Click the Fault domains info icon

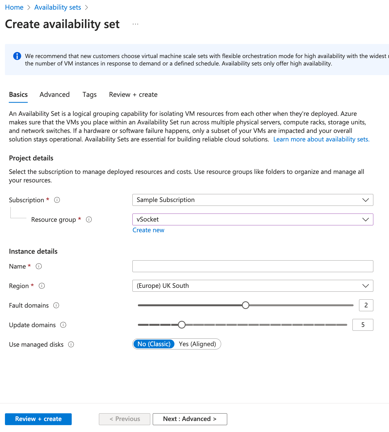point(56,305)
